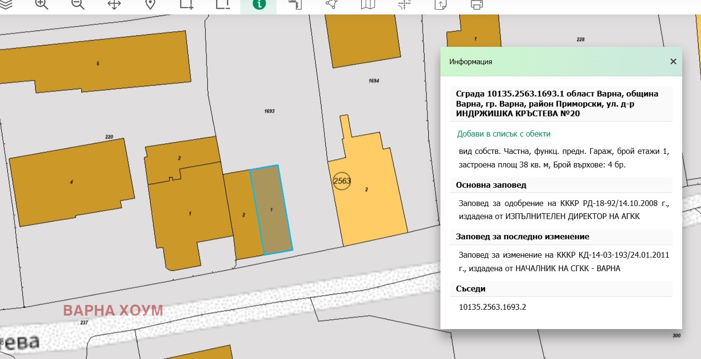Open the export document tool

click(439, 5)
